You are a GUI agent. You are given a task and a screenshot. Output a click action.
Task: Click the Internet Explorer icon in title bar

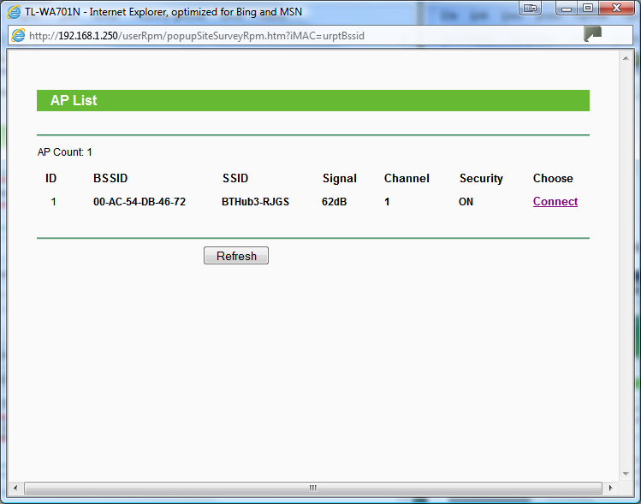[15, 12]
